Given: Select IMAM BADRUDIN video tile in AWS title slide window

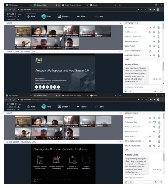Looking at the screenshot, I should click(x=23, y=43).
